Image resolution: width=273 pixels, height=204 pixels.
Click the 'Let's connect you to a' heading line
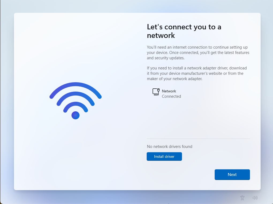click(184, 27)
